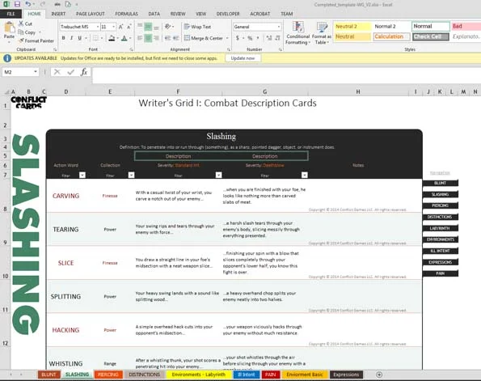Image resolution: width=481 pixels, height=381 pixels.
Task: Select the Format Painter tool
Action: (x=36, y=40)
